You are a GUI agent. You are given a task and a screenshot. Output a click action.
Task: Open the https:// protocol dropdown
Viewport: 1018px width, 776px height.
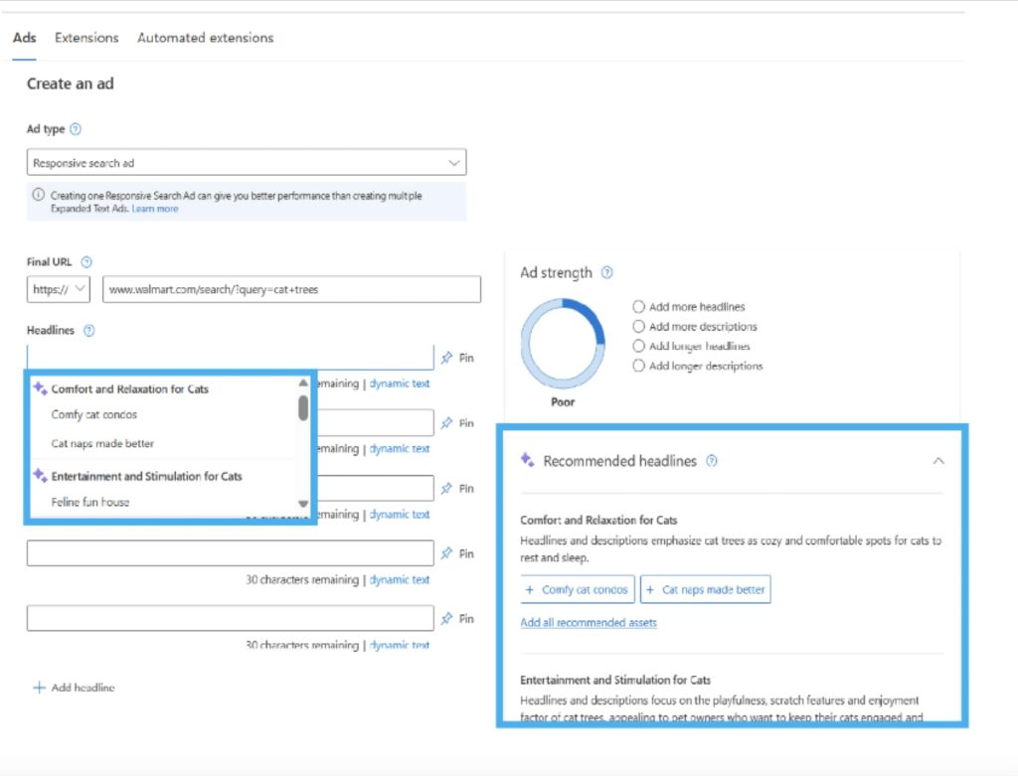point(57,289)
